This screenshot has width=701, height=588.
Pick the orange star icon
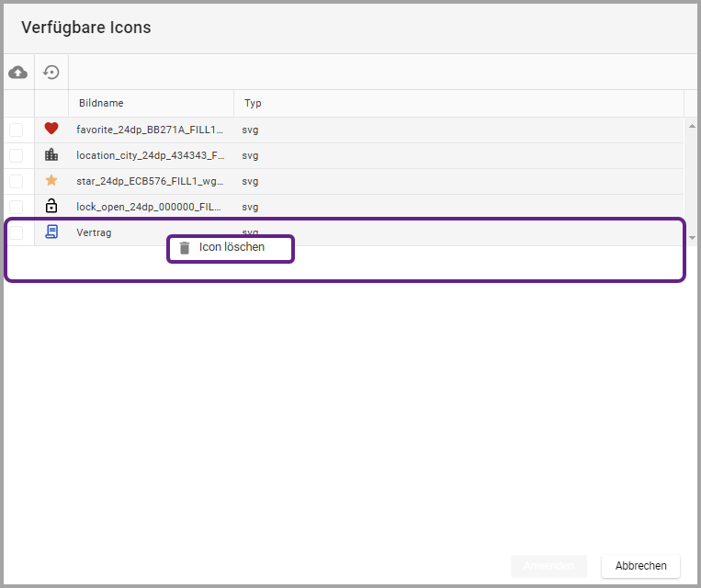[x=51, y=181]
